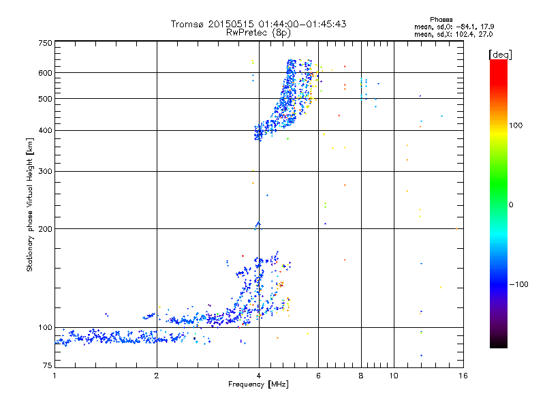Click the 'mean, sd,O: -84.1, 17.9' statistic

[x=454, y=27]
